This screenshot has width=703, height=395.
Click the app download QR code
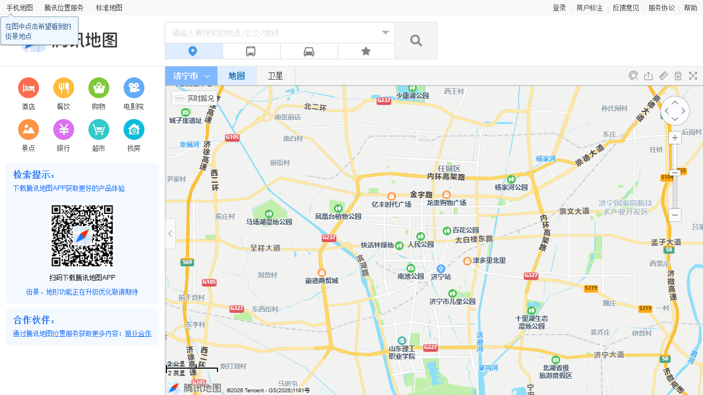pos(82,236)
